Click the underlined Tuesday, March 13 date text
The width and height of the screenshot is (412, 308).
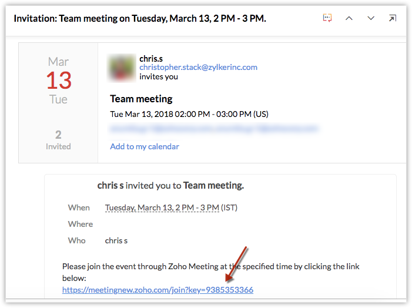[162, 207]
